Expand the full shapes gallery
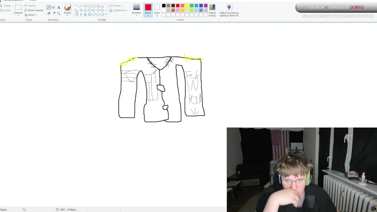Screen dimensions: 377x212 (106, 14)
